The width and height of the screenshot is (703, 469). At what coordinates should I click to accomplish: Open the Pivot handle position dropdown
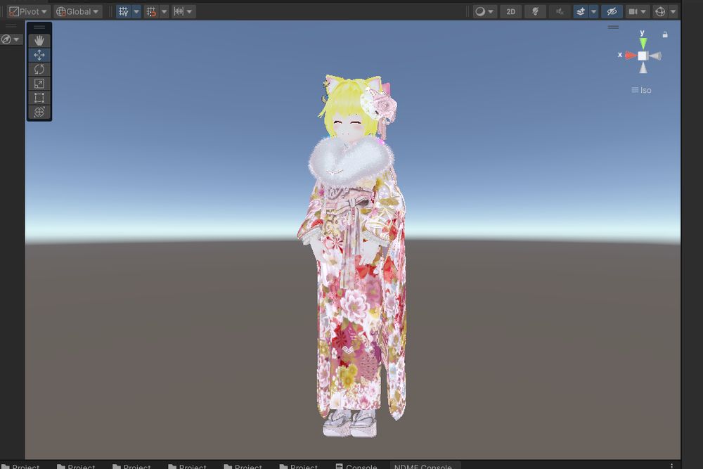[28, 12]
